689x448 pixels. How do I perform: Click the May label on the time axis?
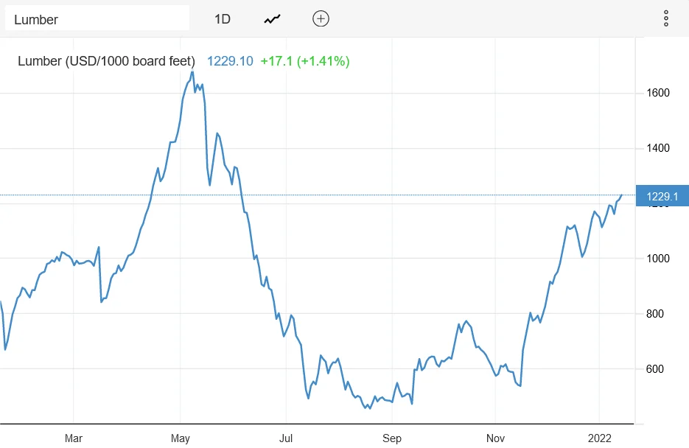pyautogui.click(x=181, y=438)
